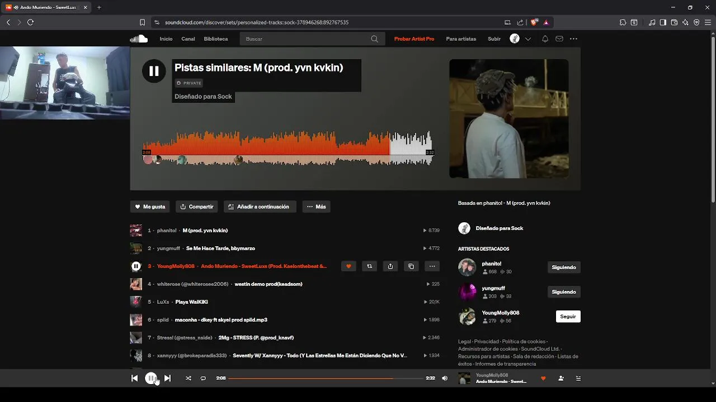716x402 pixels.
Task: Click the Compartir button
Action: tap(196, 207)
